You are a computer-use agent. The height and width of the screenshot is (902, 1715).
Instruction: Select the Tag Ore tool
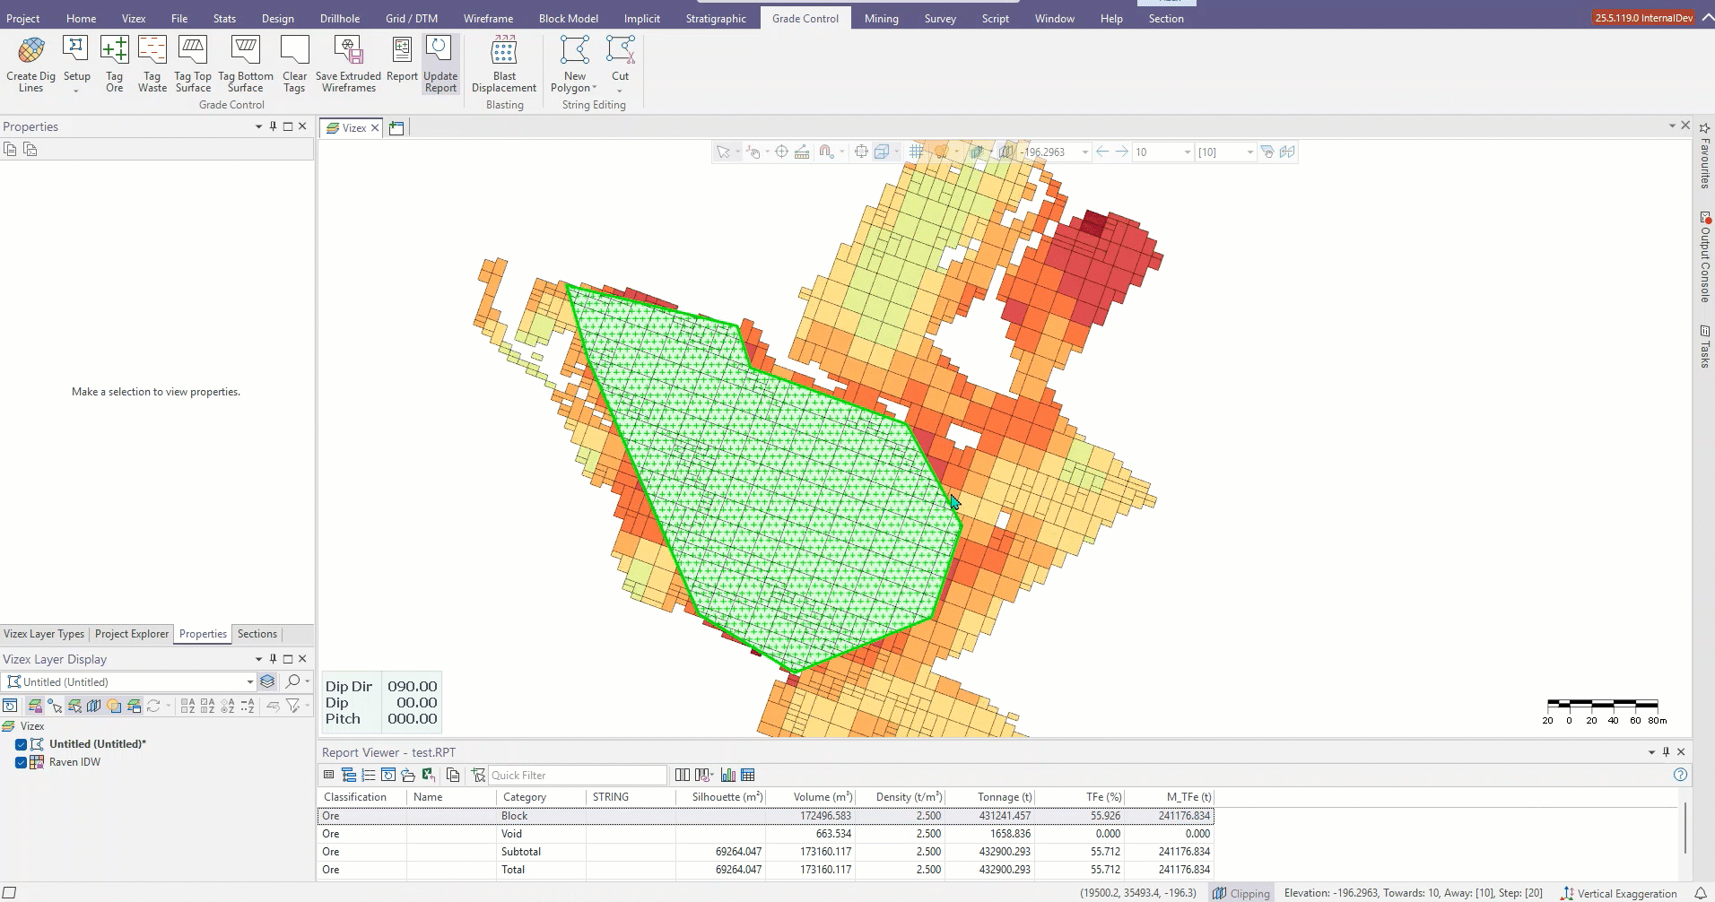pyautogui.click(x=114, y=64)
